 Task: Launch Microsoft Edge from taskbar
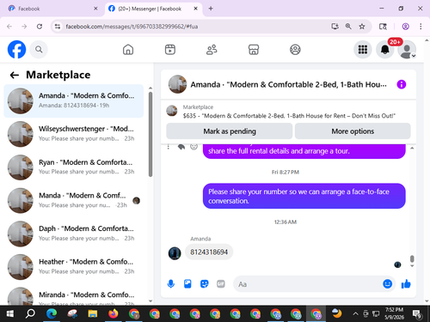(52, 314)
